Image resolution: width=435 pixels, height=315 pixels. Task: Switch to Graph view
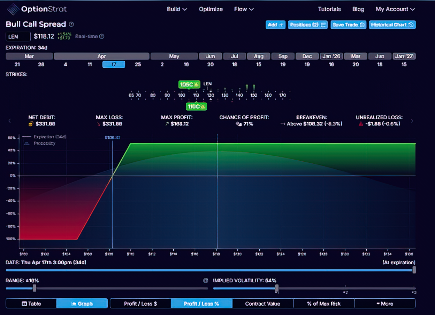click(x=82, y=304)
